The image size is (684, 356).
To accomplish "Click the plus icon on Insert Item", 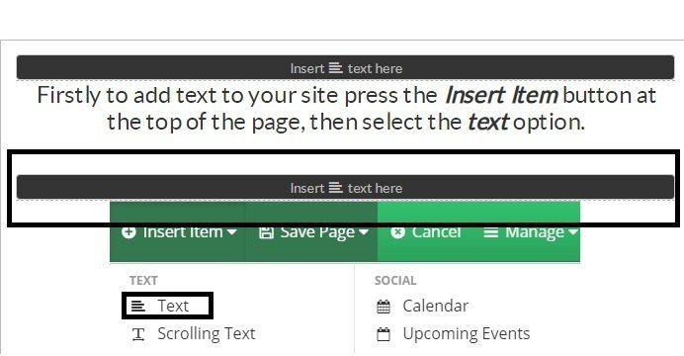I will pos(128,232).
